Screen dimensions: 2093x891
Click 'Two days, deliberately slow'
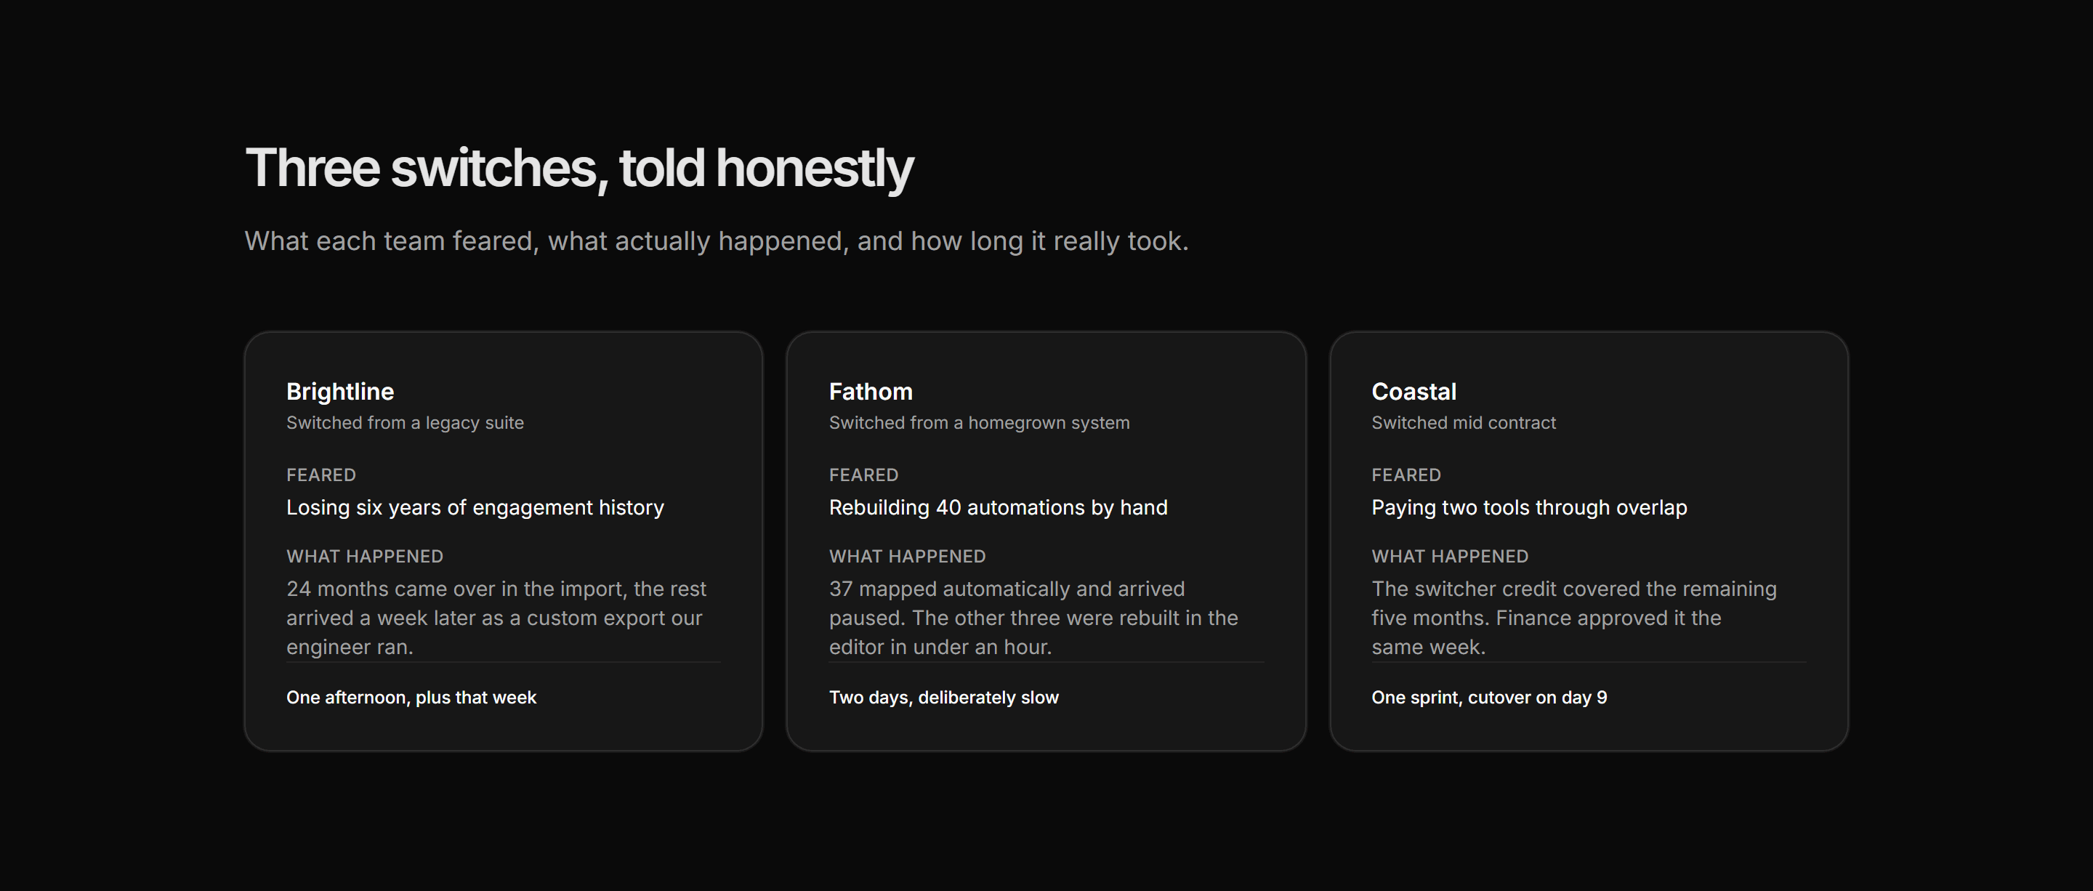pyautogui.click(x=943, y=698)
